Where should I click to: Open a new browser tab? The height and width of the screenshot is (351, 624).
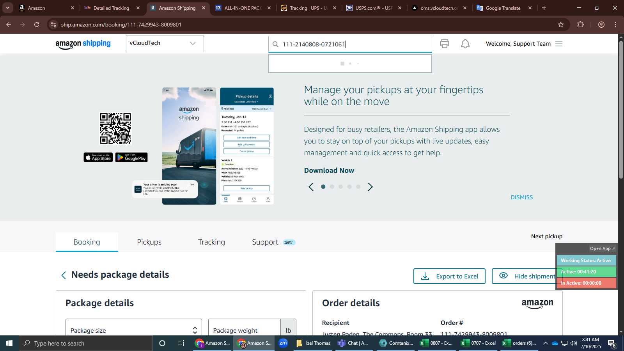[x=544, y=8]
